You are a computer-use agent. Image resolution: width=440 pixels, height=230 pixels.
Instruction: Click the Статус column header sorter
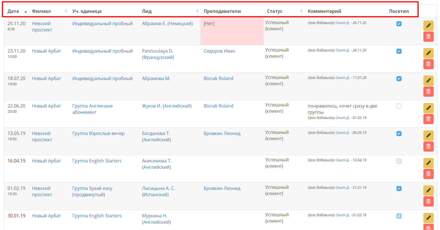[301, 11]
